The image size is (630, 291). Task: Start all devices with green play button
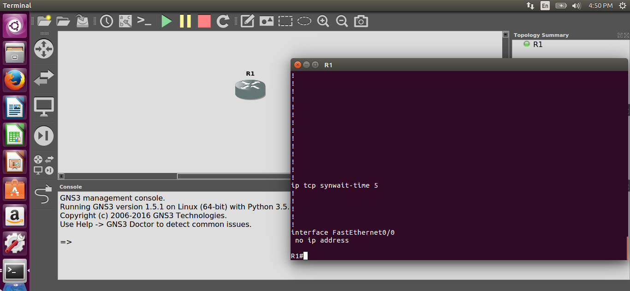tap(166, 21)
